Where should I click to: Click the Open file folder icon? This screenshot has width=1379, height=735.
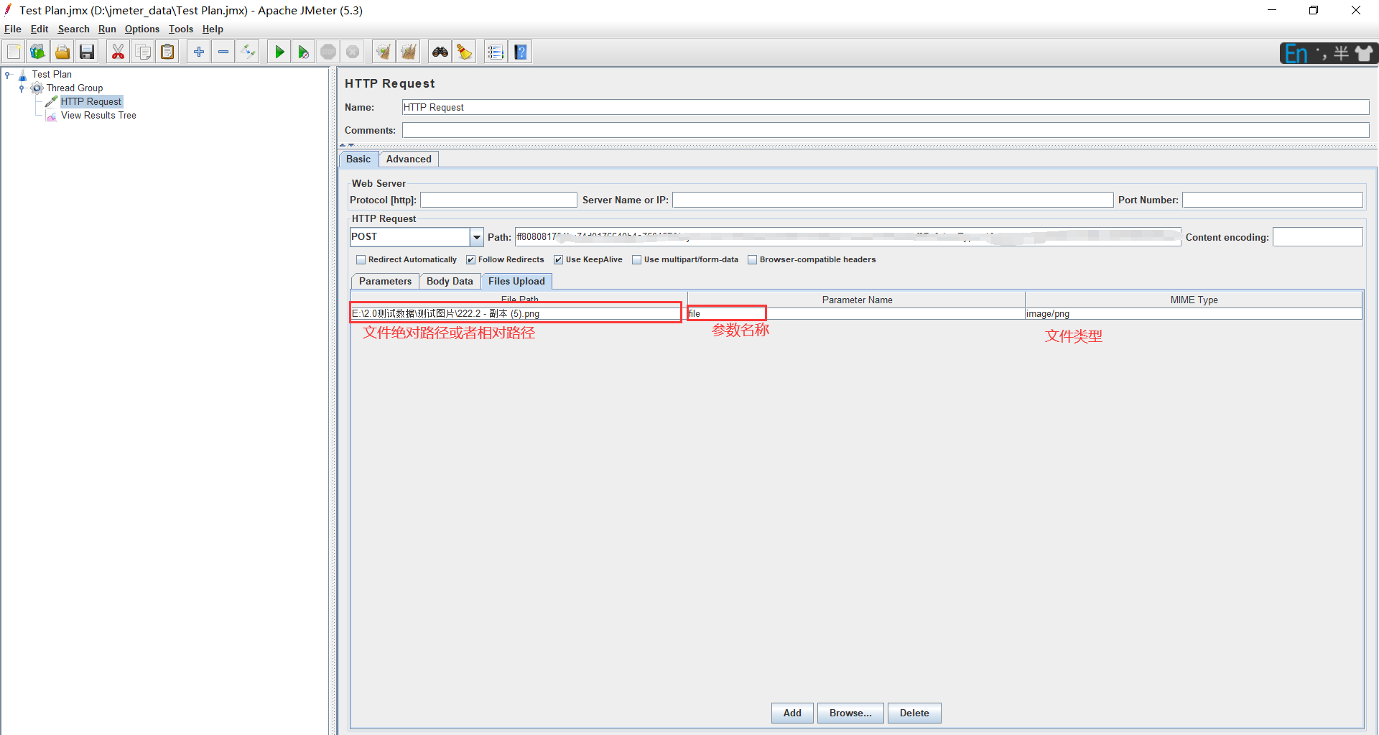click(62, 52)
